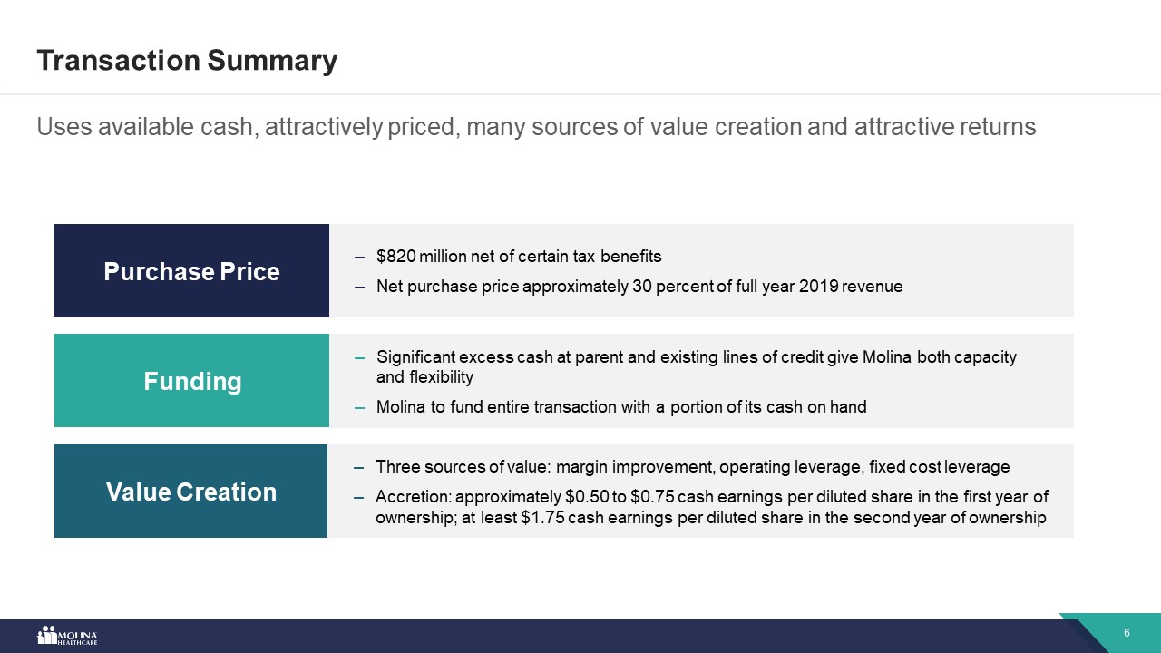Image resolution: width=1161 pixels, height=653 pixels.
Task: Click the significant excess cash bullet
Action: click(x=696, y=366)
